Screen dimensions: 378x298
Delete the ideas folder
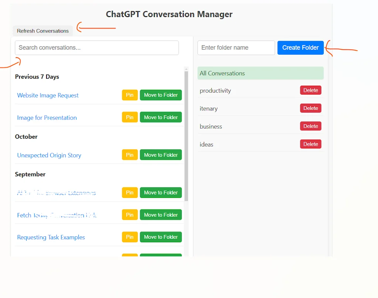tap(310, 144)
